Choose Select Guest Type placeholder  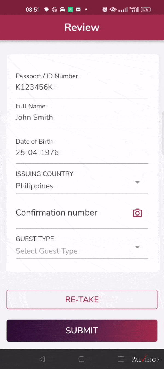point(47,251)
